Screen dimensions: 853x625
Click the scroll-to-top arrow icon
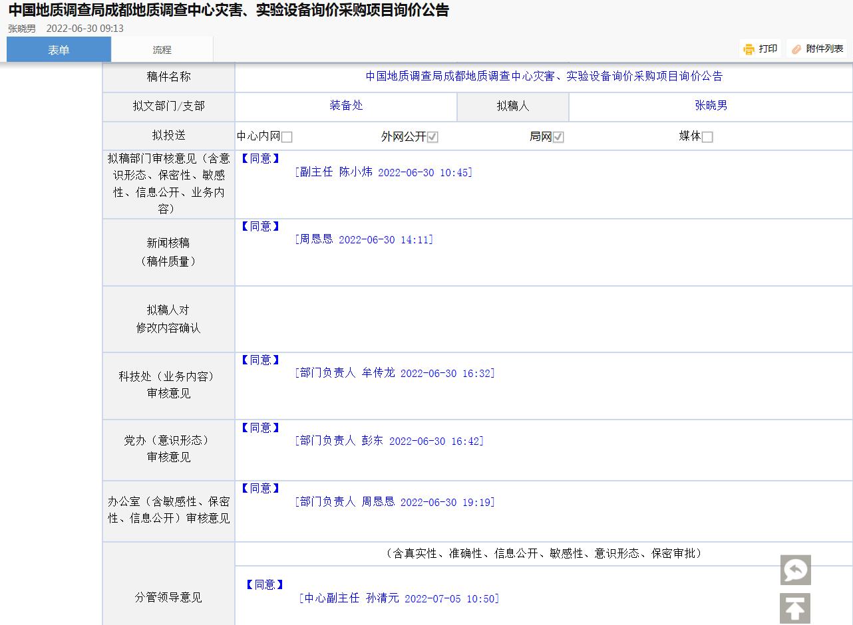tap(795, 608)
